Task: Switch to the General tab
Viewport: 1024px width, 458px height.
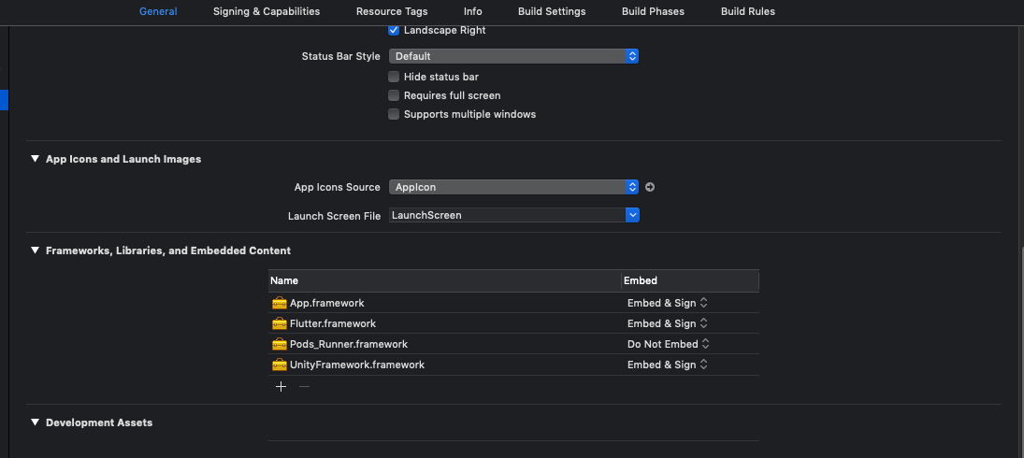Action: 158,11
